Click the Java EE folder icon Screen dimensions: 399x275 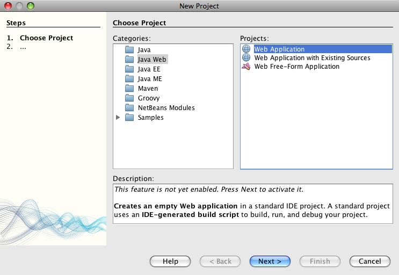click(129, 69)
